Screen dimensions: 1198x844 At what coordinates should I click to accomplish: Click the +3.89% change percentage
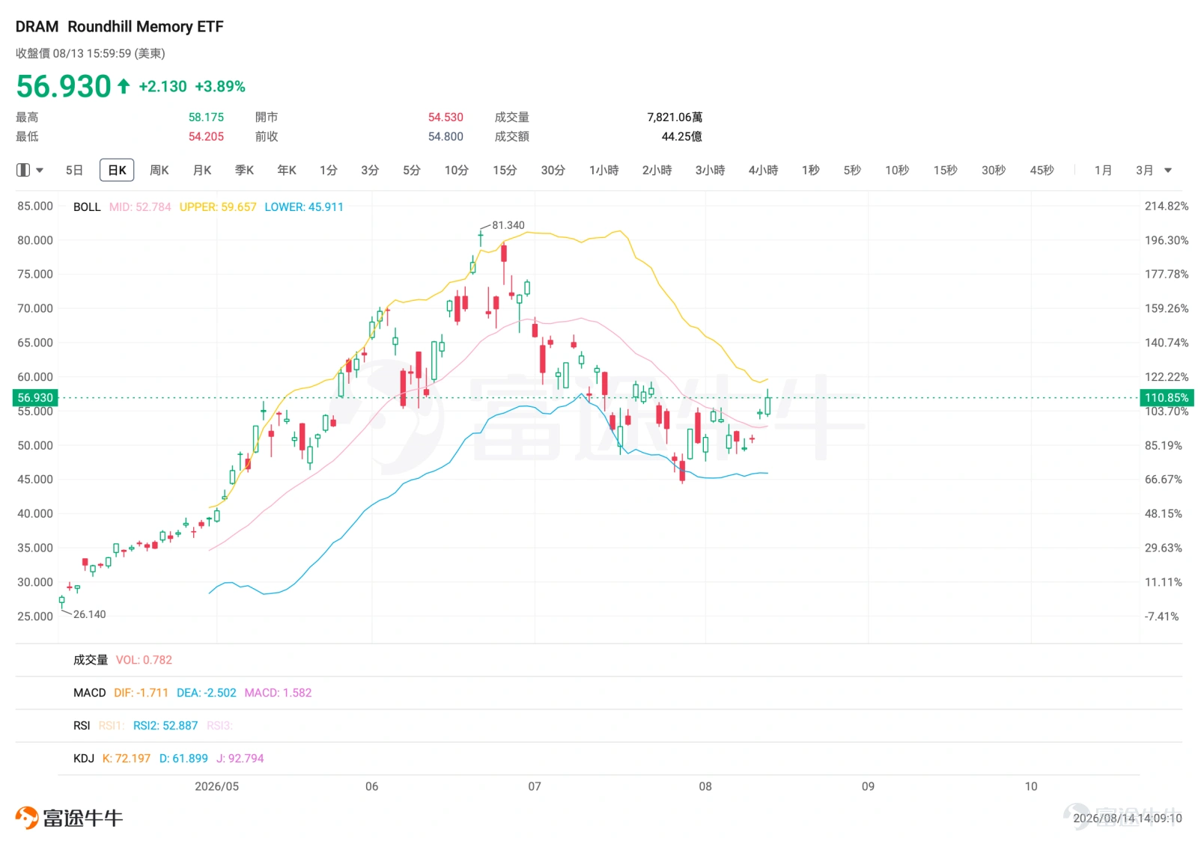tap(220, 87)
